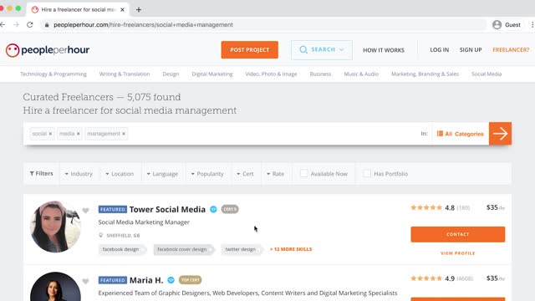
Task: Expand the Industry filter dropdown
Action: (x=79, y=174)
